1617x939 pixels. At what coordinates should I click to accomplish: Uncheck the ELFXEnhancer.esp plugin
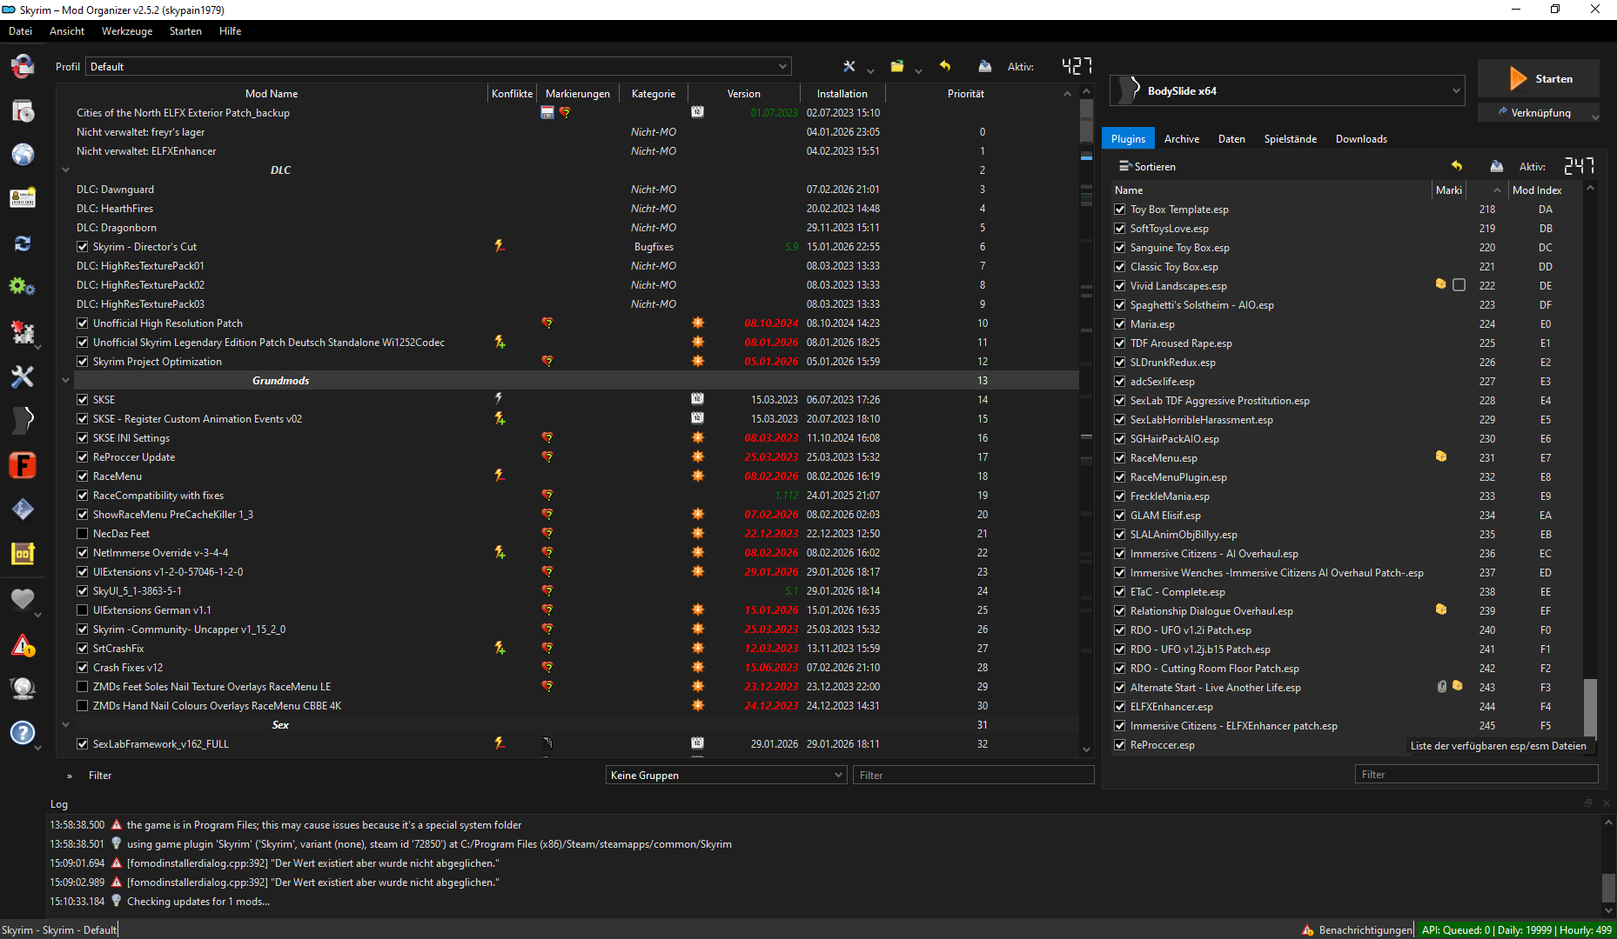point(1120,707)
